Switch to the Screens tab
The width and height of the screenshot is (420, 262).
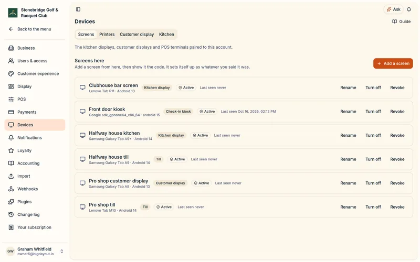(86, 35)
